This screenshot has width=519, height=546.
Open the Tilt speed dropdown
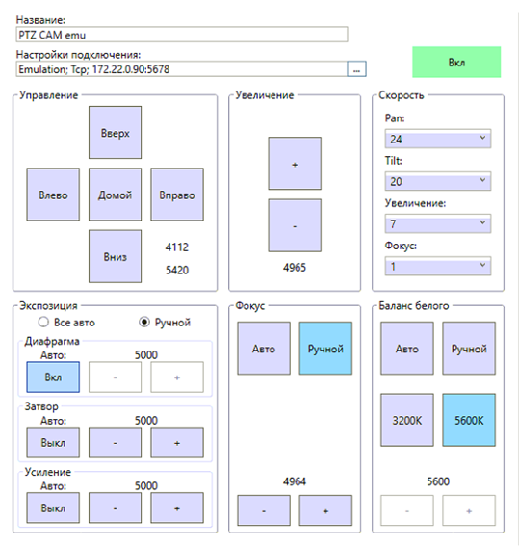(x=438, y=181)
